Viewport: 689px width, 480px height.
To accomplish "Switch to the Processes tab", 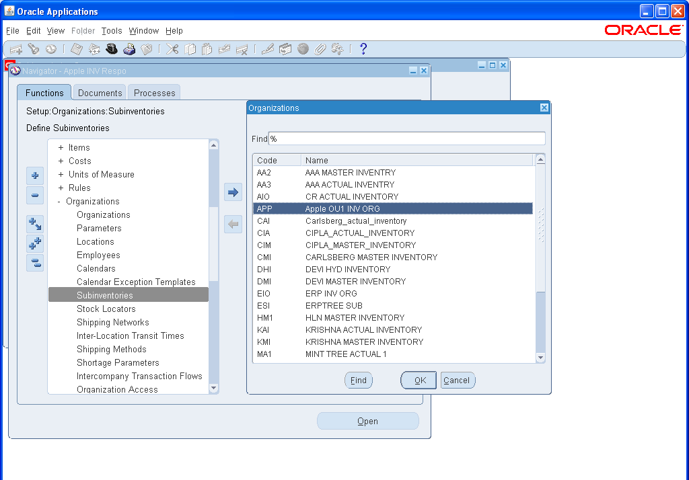I will point(154,93).
